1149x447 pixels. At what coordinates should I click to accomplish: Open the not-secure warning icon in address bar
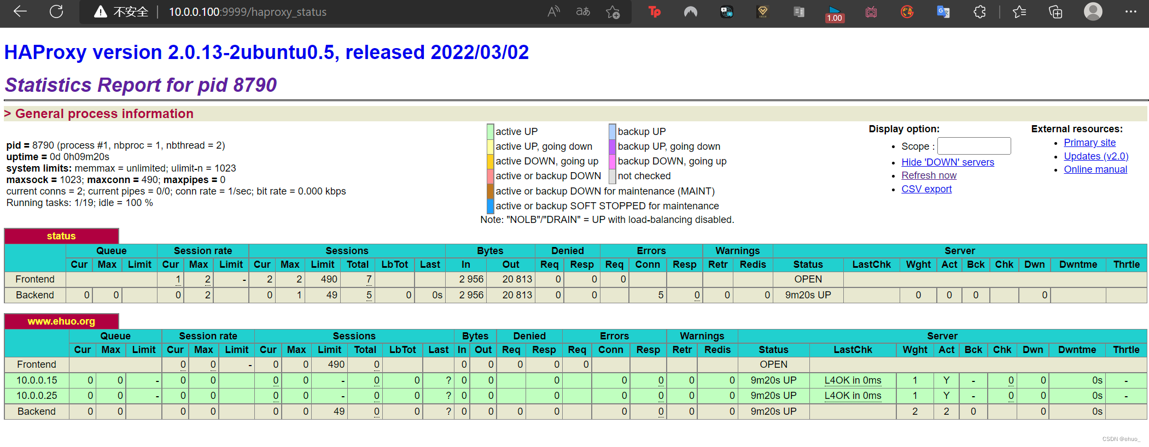(x=101, y=12)
